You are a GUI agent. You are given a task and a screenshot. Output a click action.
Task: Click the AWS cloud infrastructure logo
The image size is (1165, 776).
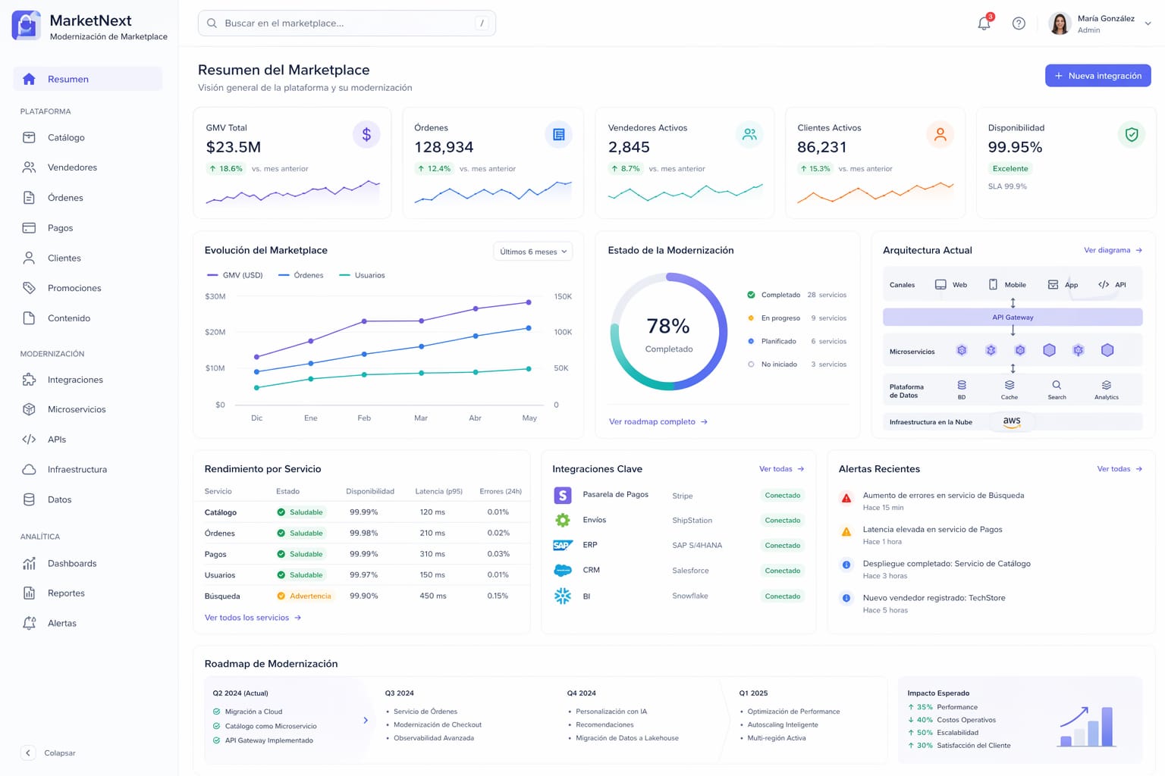[1012, 422]
